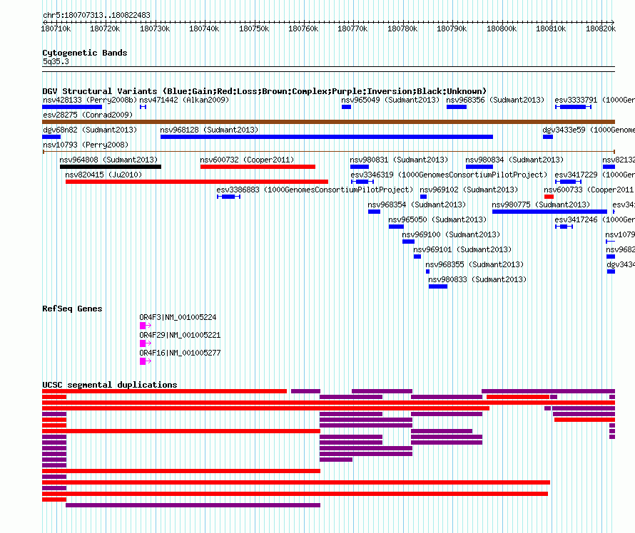Select the nsv968354 (Sudmant2013) blue bar
635x533 pixels.
tap(374, 212)
